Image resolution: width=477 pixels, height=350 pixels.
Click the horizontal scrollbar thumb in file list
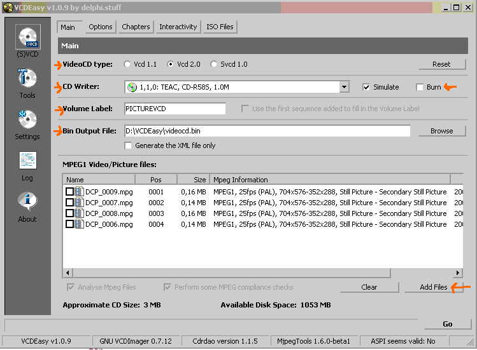[232, 273]
